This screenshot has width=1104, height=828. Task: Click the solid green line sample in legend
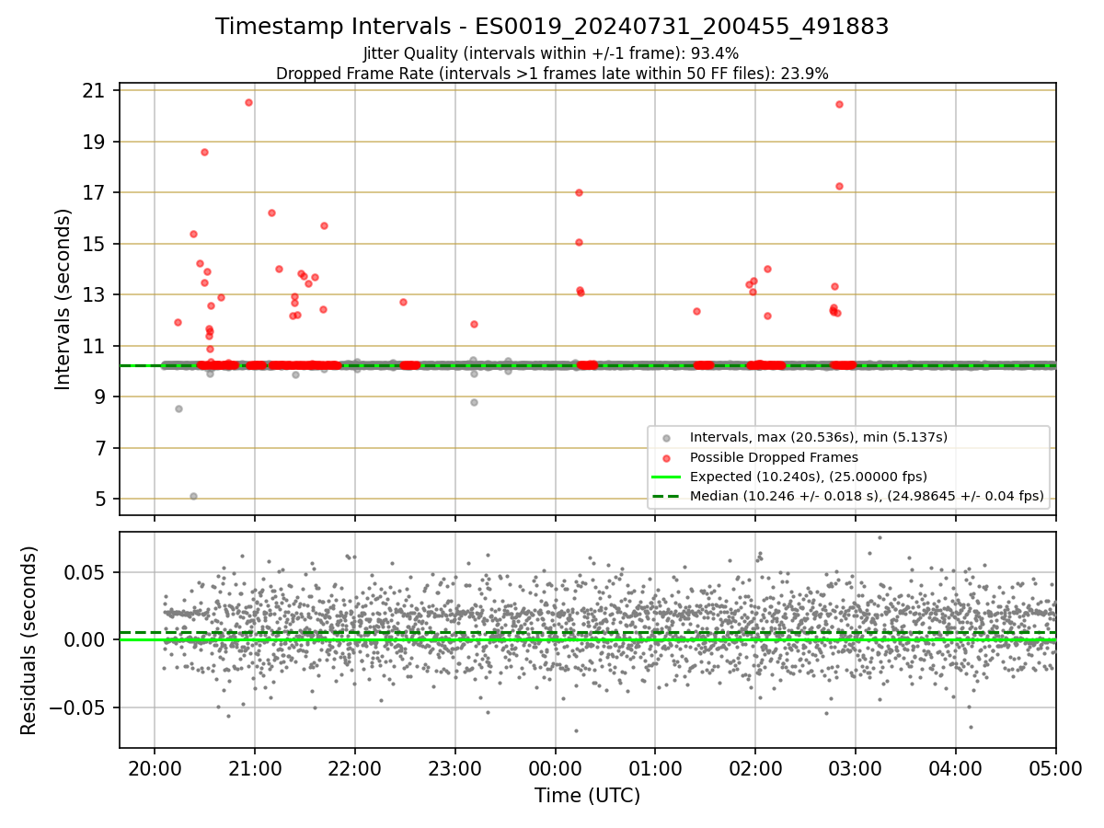[666, 477]
